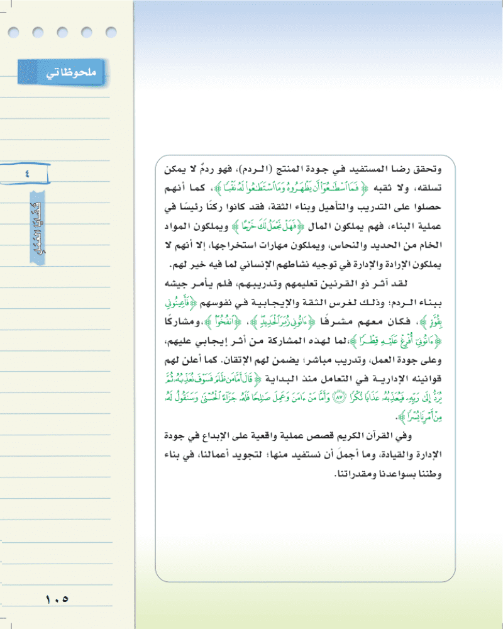
Task: Click the line starting حصلوا على التدريب والتأهيل
Action: (x=303, y=207)
